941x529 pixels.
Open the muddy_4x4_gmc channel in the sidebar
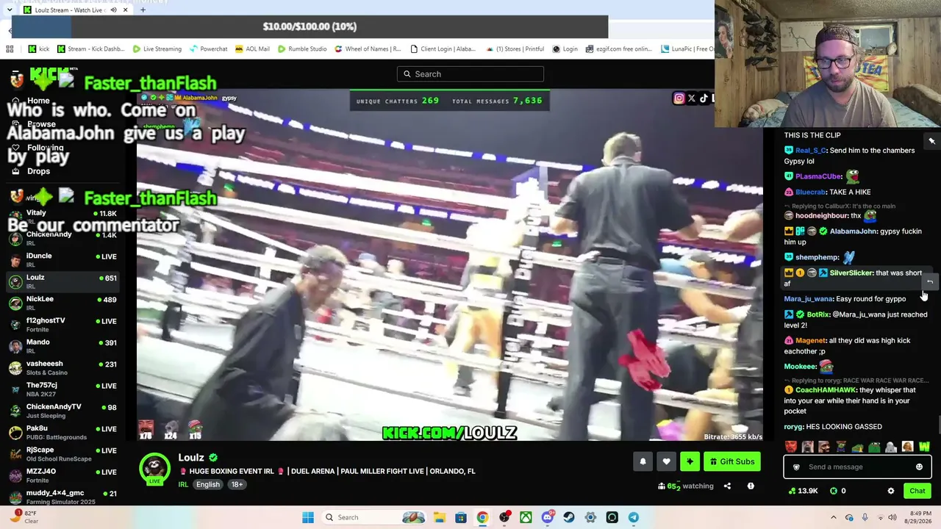(x=62, y=497)
